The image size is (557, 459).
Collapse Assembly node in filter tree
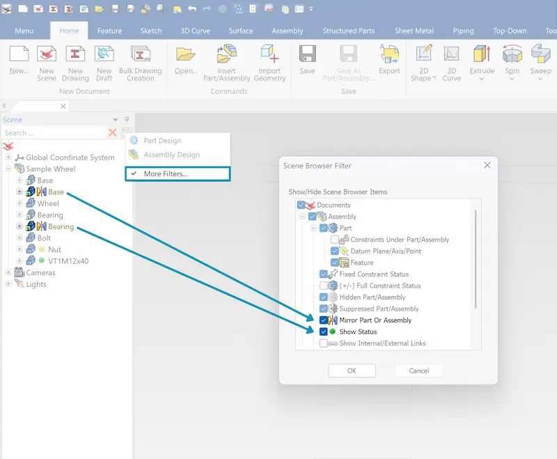pos(302,217)
